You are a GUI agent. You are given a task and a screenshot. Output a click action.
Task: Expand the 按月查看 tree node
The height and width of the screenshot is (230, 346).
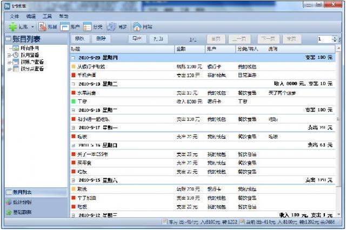point(9,55)
